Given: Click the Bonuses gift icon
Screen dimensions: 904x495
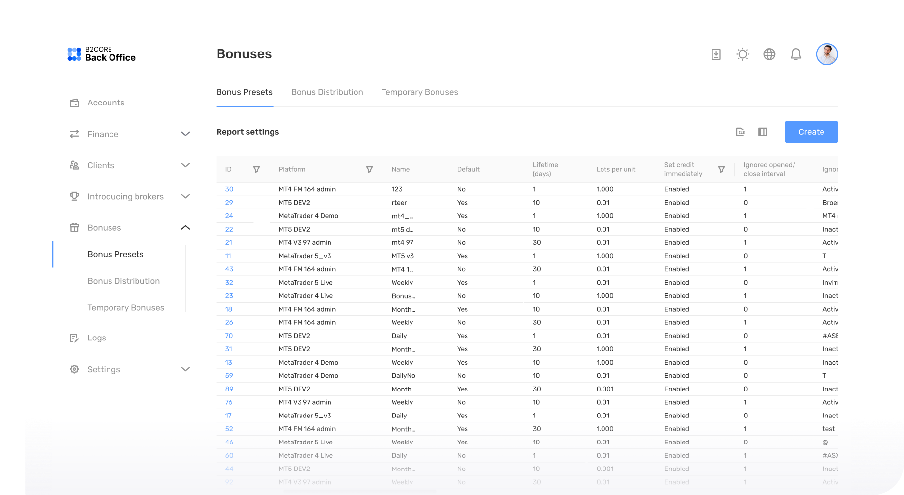Looking at the screenshot, I should tap(74, 227).
